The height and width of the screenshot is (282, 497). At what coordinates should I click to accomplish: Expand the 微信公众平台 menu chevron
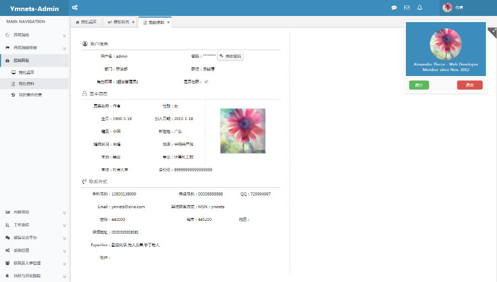(65, 238)
